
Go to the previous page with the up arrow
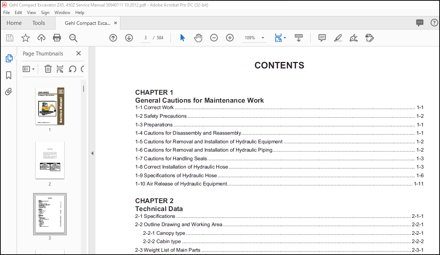pyautogui.click(x=113, y=38)
